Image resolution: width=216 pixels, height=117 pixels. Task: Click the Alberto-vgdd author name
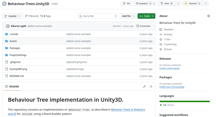click(x=18, y=26)
